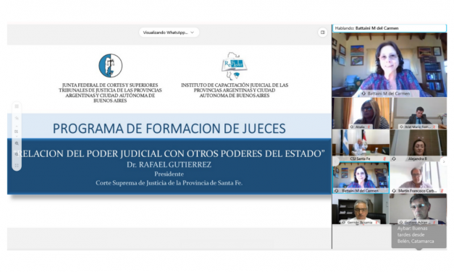Click audio icon beside Germán Busamia's name
Image resolution: width=454 pixels, height=272 pixels.
[344, 222]
